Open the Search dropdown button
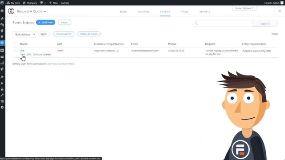 pos(265,24)
